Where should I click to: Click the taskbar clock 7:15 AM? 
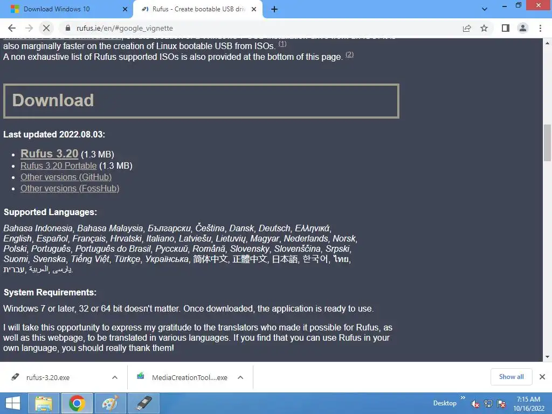pos(528,399)
